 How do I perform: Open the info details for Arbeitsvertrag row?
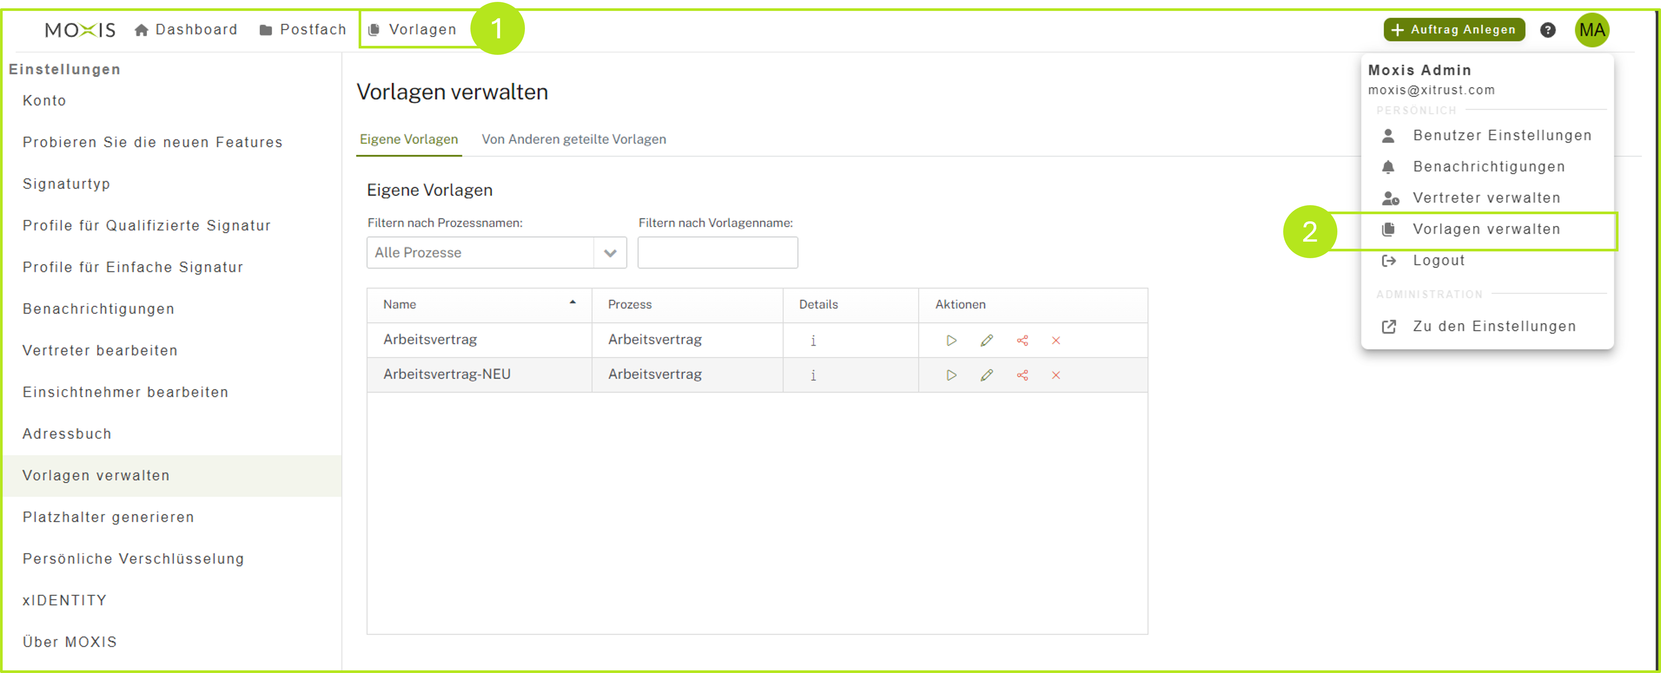coord(813,341)
